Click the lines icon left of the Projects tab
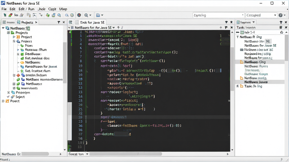The width and height of the screenshot is (289, 162). [x=4, y=22]
